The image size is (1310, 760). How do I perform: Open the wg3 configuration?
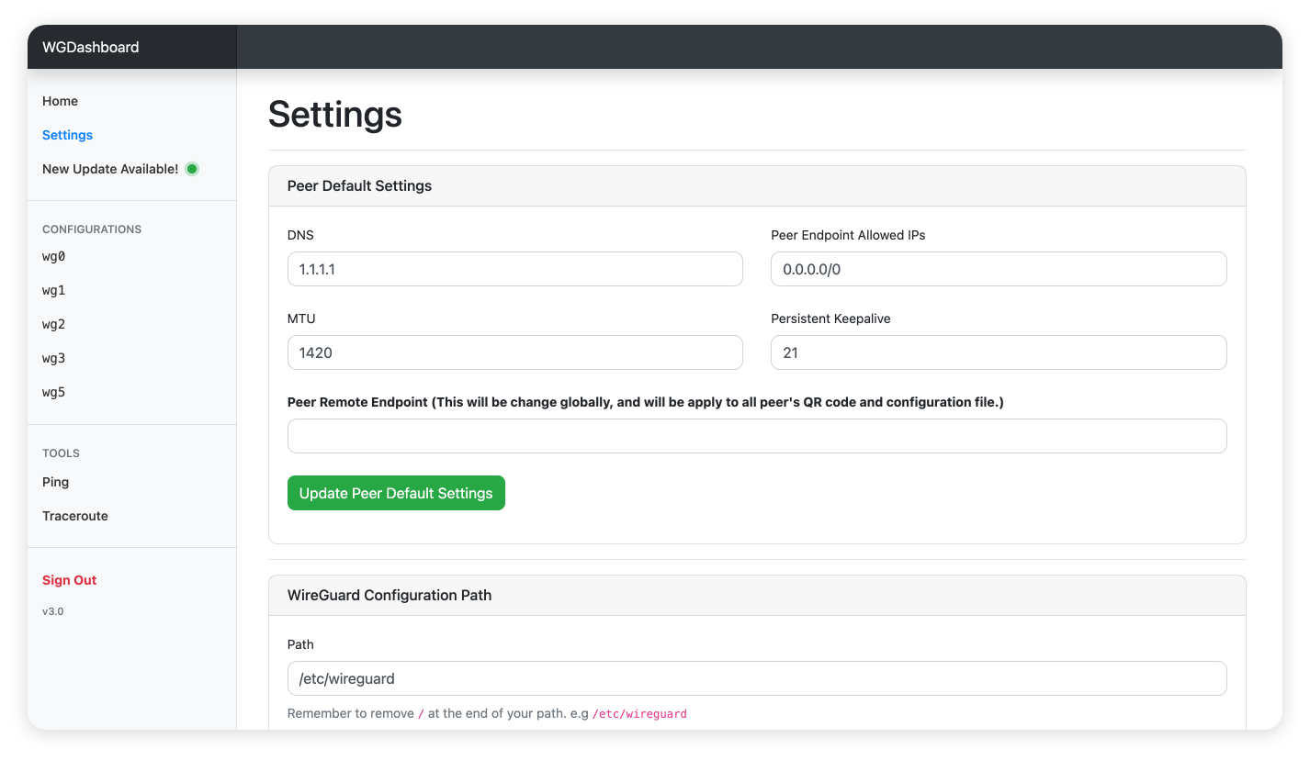pos(53,358)
